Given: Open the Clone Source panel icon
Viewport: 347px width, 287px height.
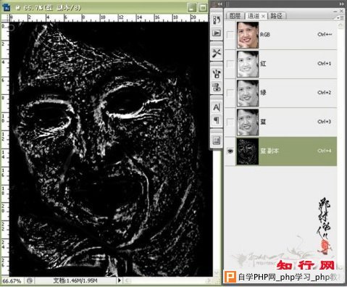Looking at the screenshot, I should click(x=217, y=86).
